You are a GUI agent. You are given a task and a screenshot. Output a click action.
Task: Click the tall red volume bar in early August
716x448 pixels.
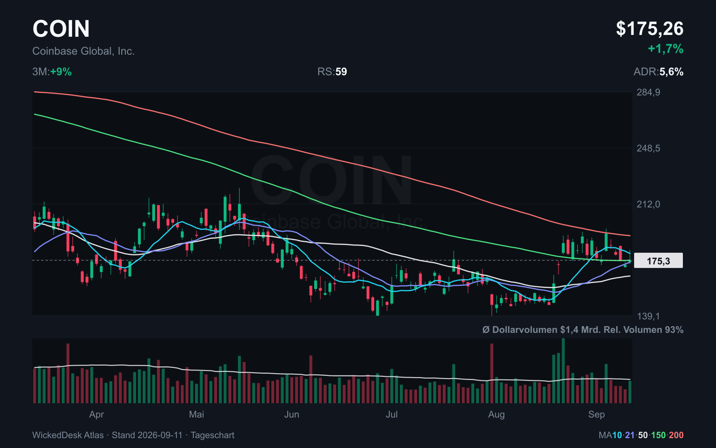492,373
